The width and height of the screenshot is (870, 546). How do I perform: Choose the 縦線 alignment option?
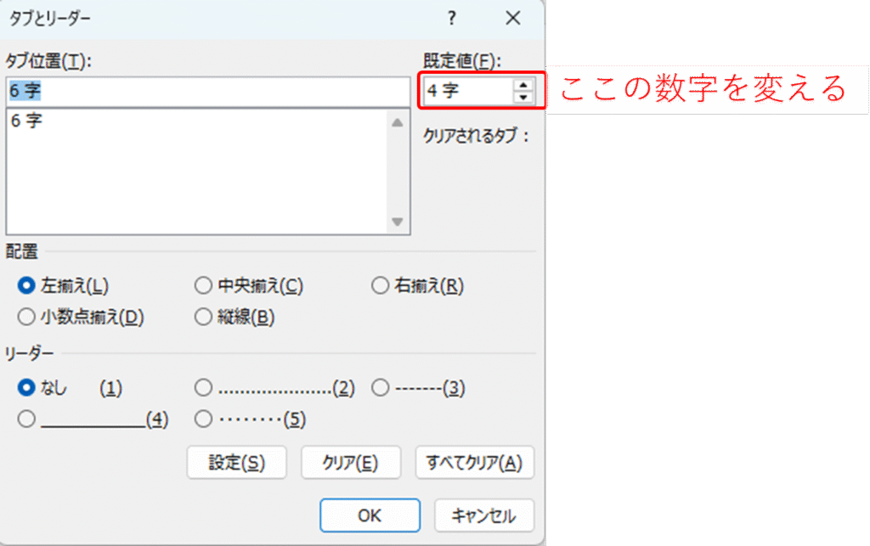click(203, 318)
